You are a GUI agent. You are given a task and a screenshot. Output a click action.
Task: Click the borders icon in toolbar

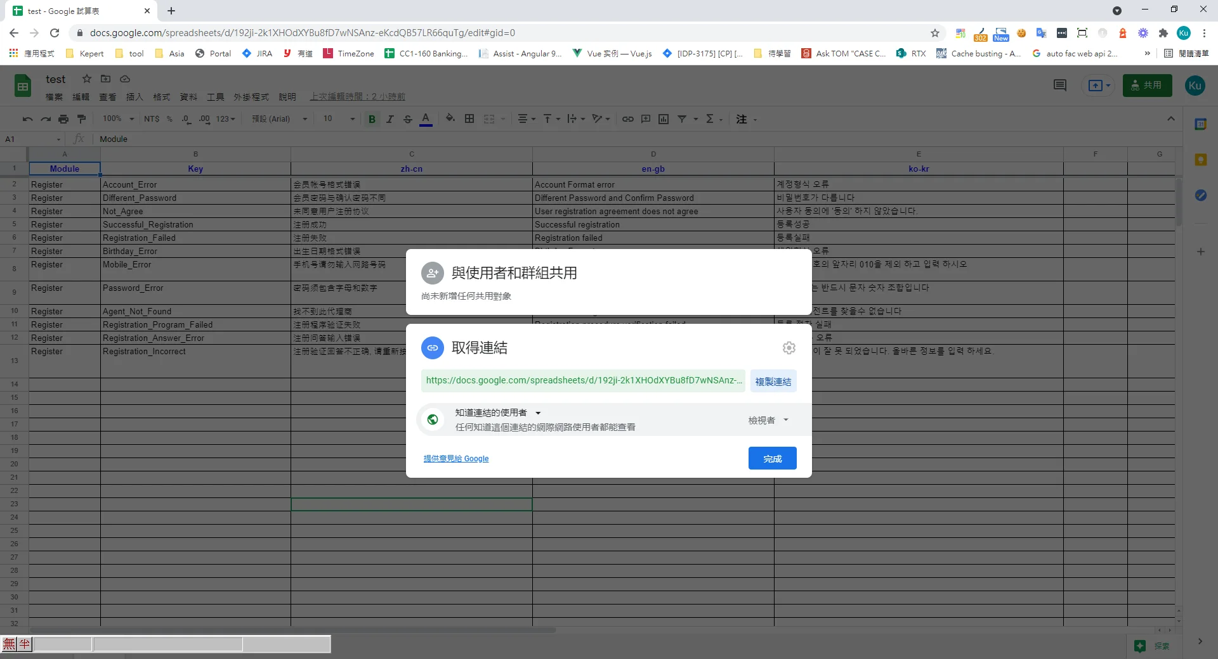(469, 119)
